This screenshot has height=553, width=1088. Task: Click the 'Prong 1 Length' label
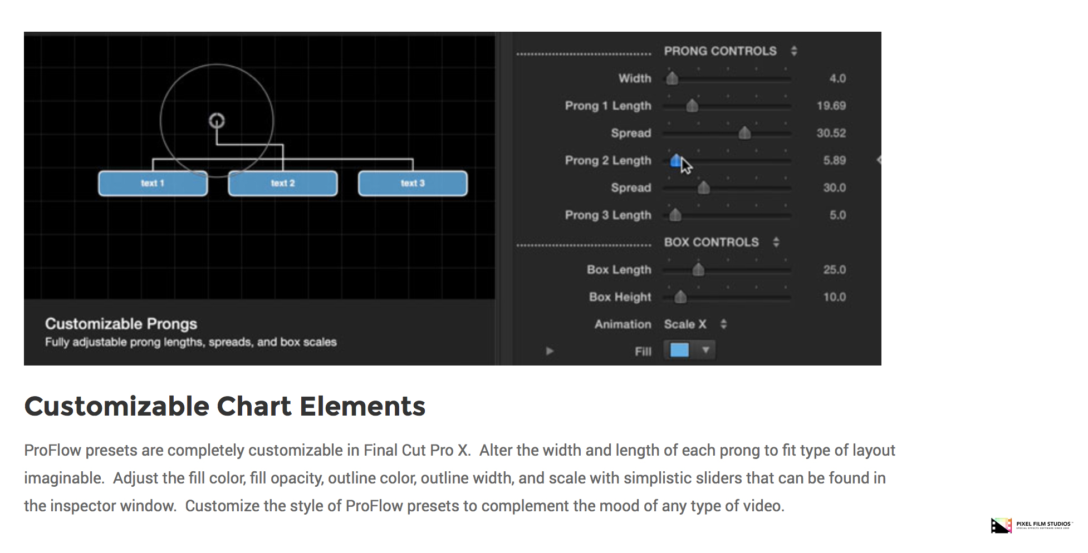tap(608, 106)
